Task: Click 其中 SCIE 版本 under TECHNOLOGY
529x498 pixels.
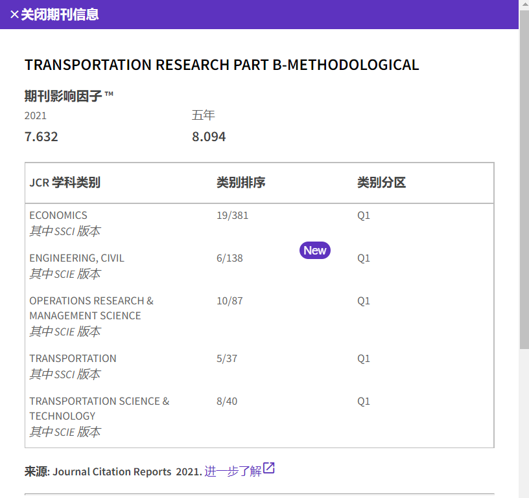Action: tap(65, 432)
